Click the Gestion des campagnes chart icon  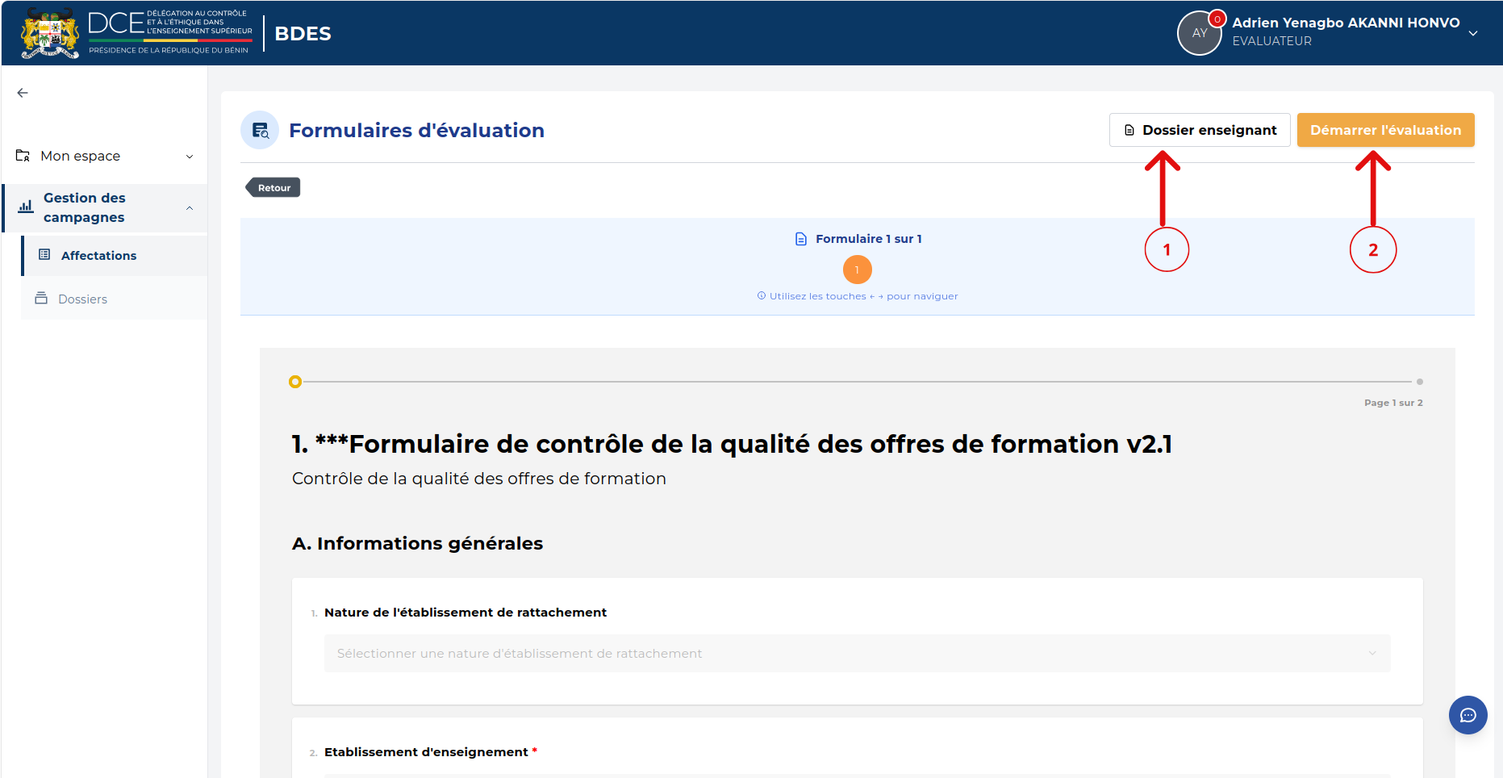point(26,207)
